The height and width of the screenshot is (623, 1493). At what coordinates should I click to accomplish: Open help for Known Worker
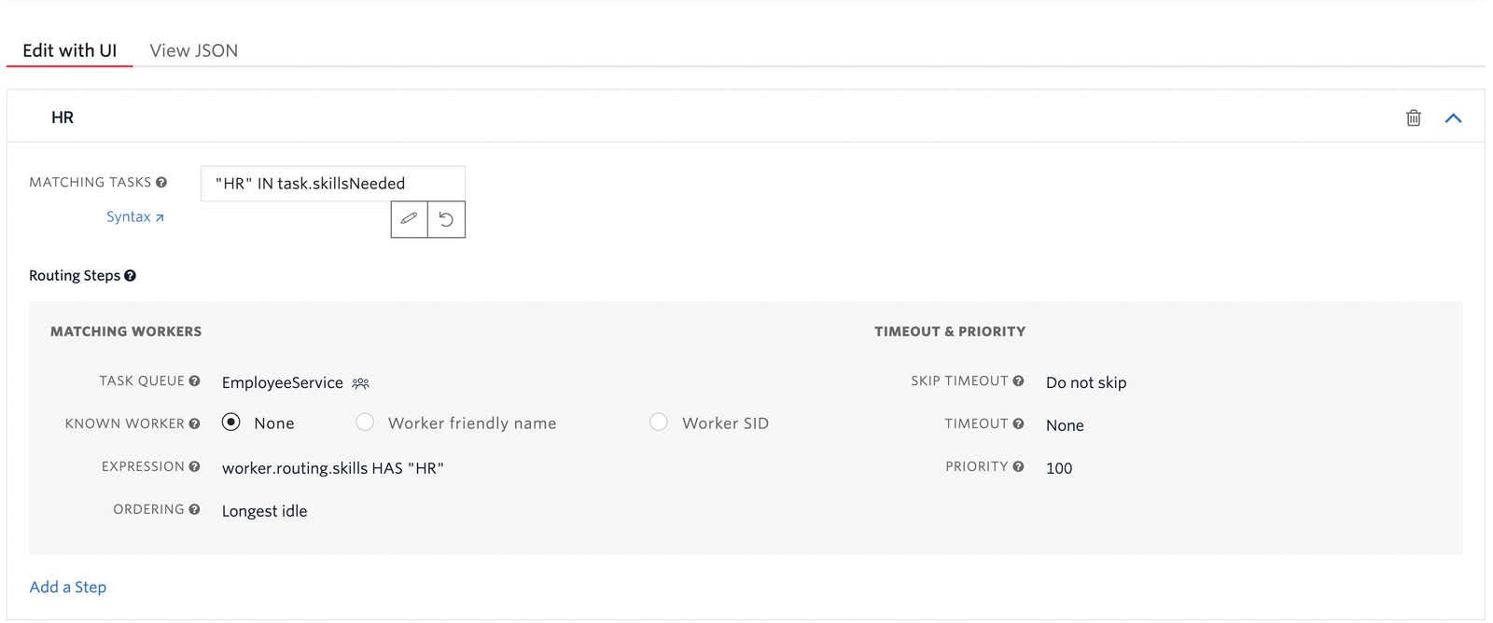pos(194,422)
